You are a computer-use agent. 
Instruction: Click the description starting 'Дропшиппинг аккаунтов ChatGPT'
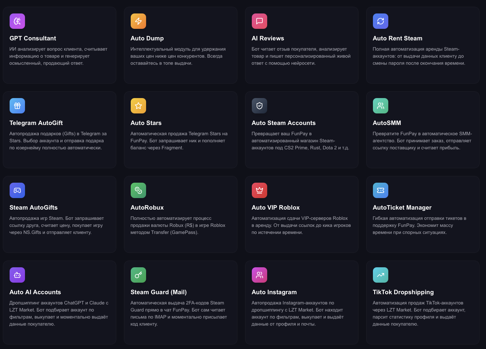click(59, 313)
